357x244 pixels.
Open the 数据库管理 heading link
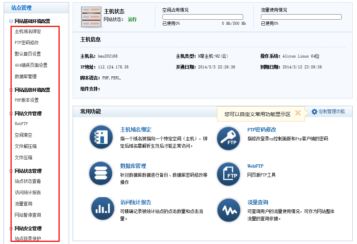pyautogui.click(x=133, y=166)
